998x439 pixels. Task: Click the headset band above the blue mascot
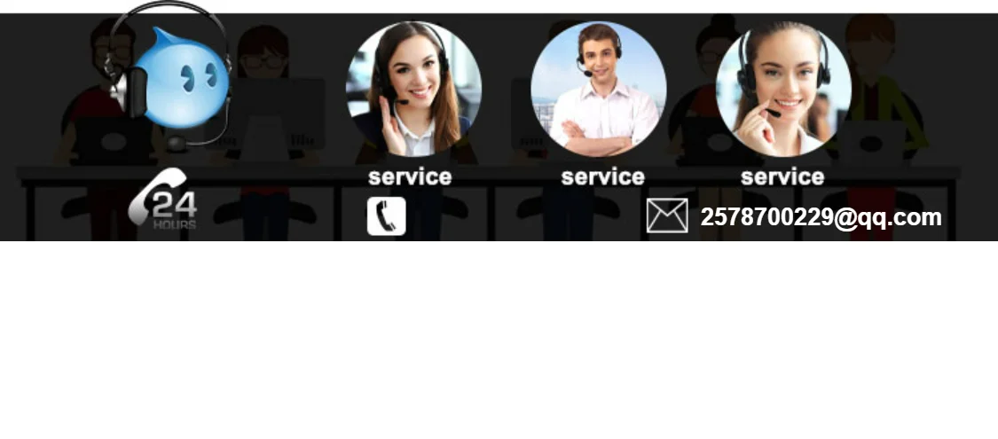tap(169, 14)
